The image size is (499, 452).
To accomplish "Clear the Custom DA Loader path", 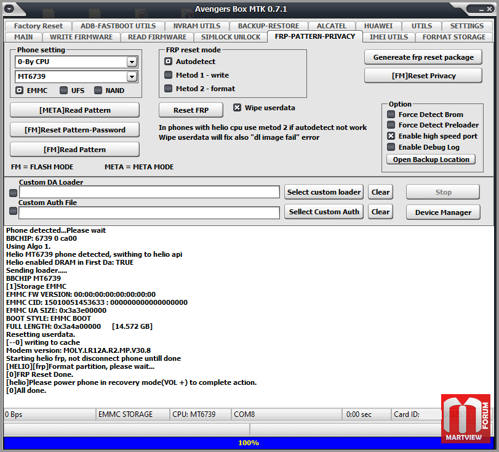I will (381, 192).
